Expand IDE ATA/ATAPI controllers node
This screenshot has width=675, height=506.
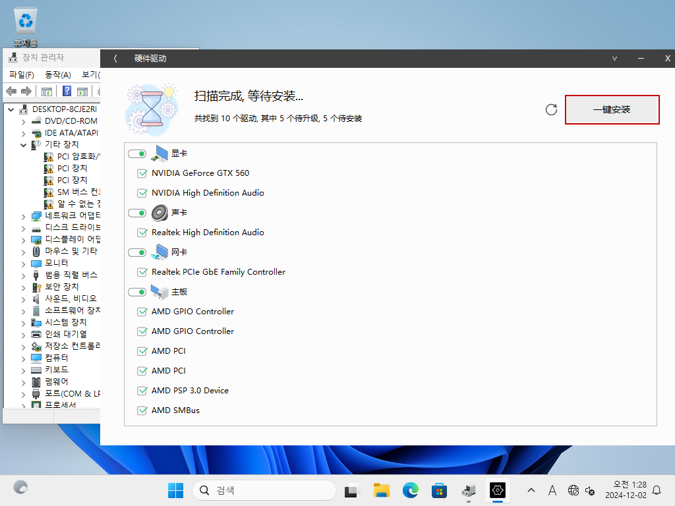(x=23, y=134)
